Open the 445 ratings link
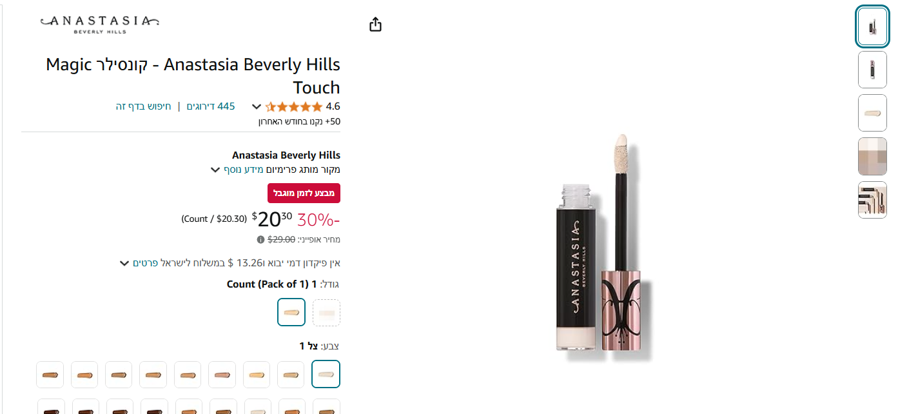 coord(211,106)
